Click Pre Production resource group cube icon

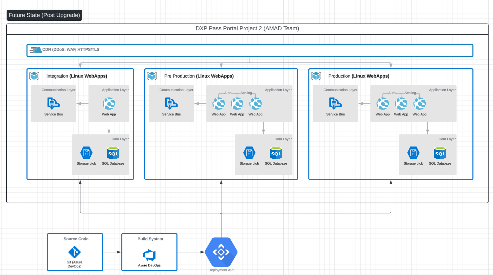152,76
